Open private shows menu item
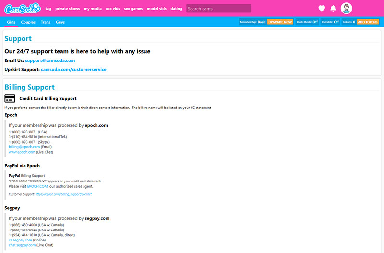The height and width of the screenshot is (253, 384). click(68, 9)
